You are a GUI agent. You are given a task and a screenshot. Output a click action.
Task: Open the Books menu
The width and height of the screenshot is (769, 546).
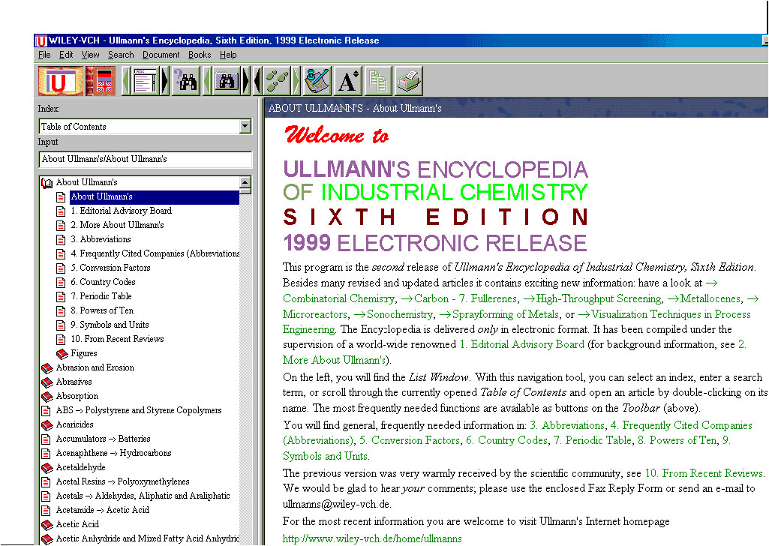(200, 55)
